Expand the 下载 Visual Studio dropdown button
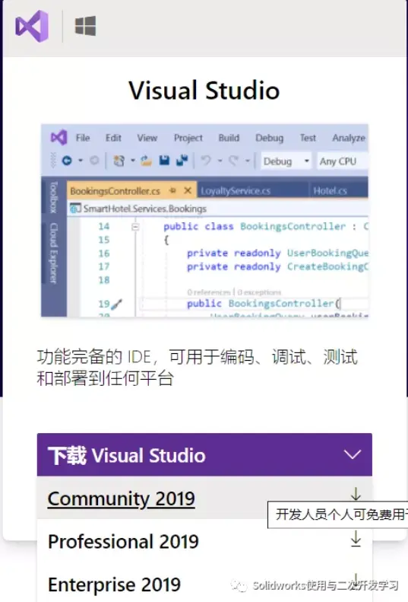408x602 pixels. [x=204, y=455]
